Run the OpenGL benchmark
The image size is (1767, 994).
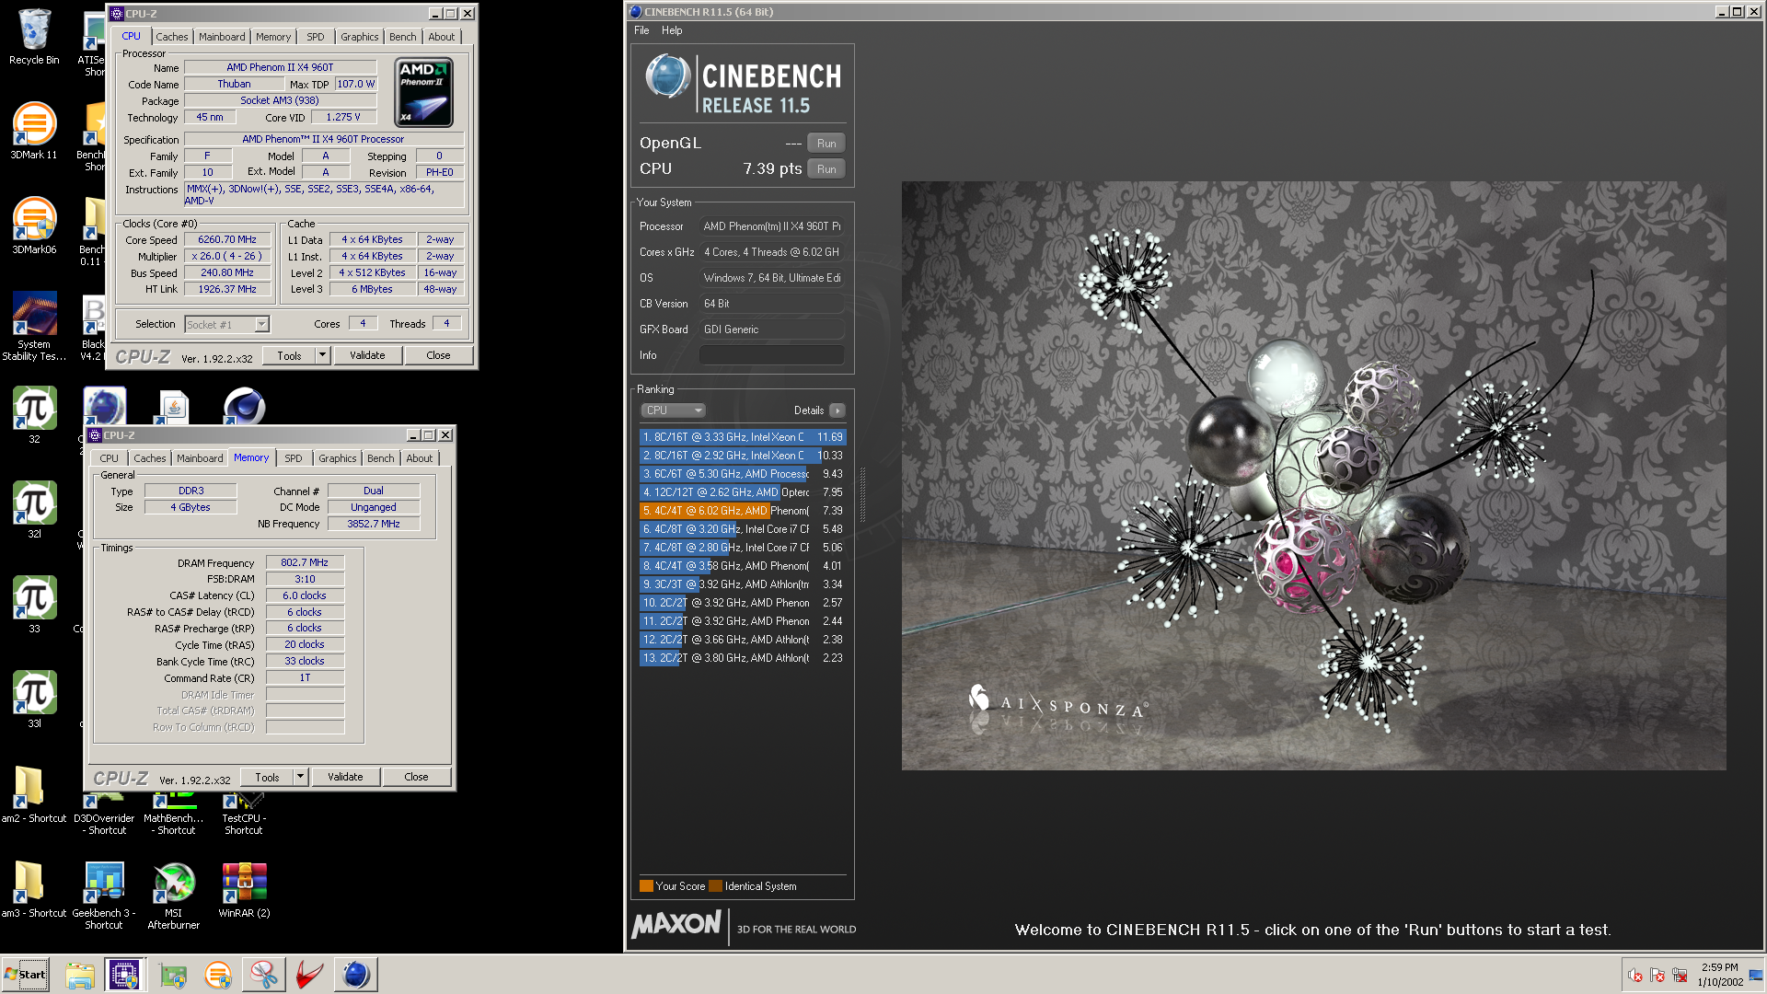pos(826,144)
